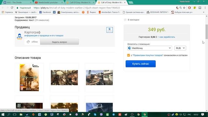Open the WebMoney payment method dropdown
This screenshot has height=117, width=208.
click(149, 48)
